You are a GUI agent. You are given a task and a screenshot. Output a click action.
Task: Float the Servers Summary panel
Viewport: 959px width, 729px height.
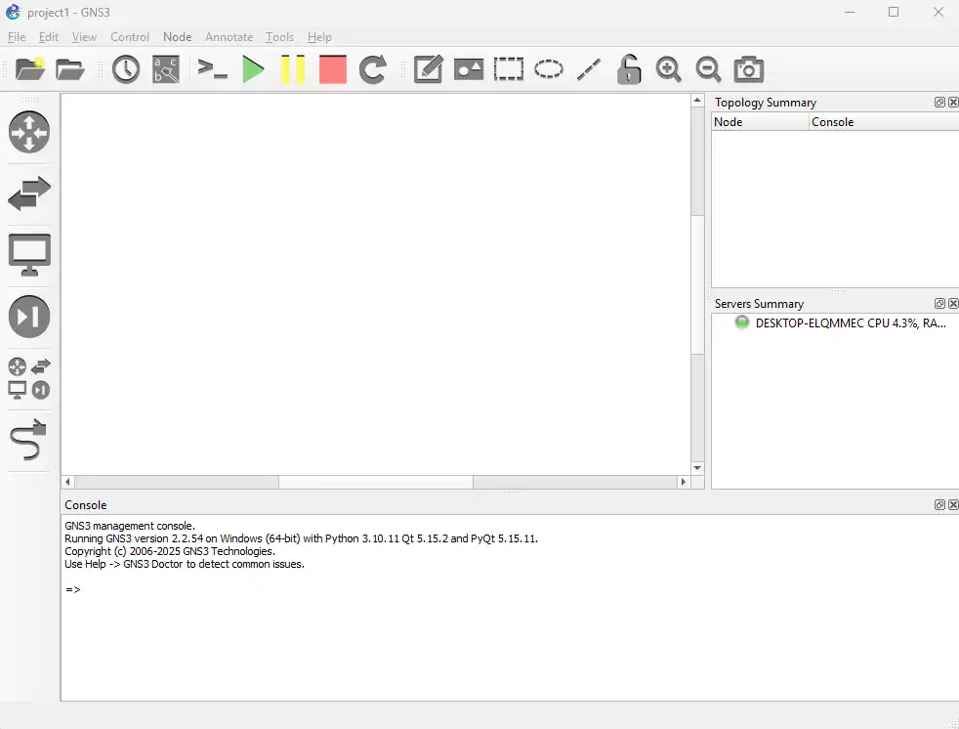click(939, 304)
